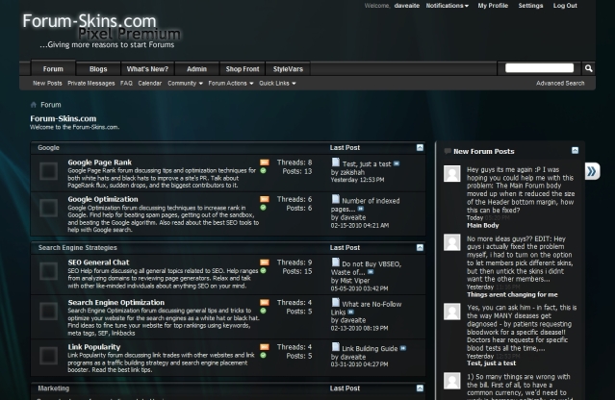Click the SEO General Chat forum status icon
The height and width of the screenshot is (400, 615).
[x=49, y=271]
